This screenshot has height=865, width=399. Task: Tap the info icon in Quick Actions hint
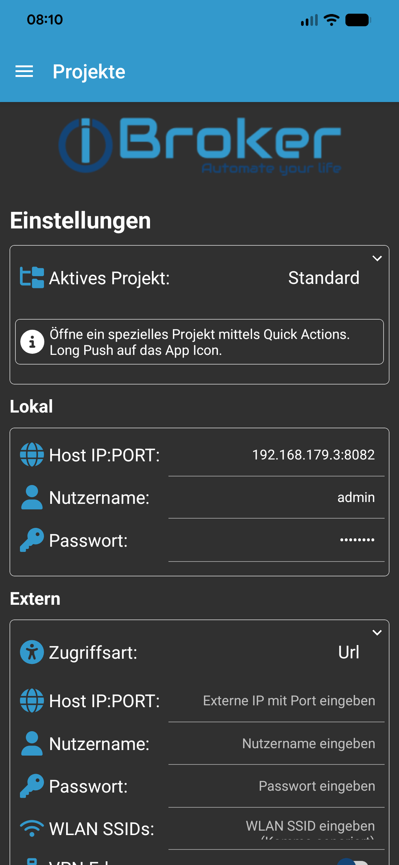(32, 342)
